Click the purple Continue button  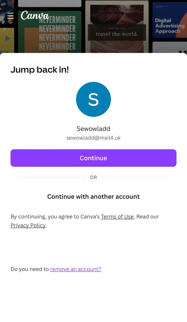coord(93,158)
